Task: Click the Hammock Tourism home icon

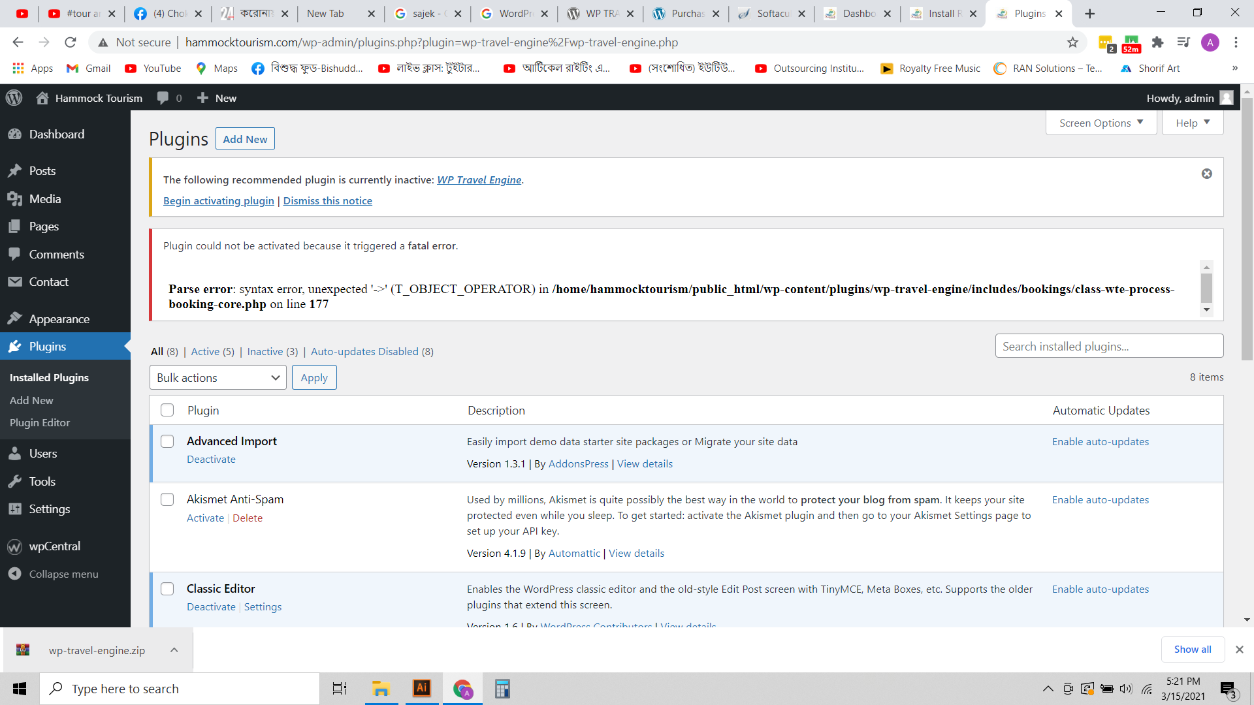Action: coord(42,98)
